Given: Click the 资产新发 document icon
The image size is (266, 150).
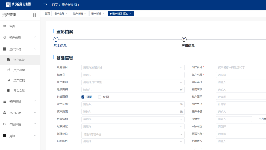Looking at the screenshot, I should 9,60.
